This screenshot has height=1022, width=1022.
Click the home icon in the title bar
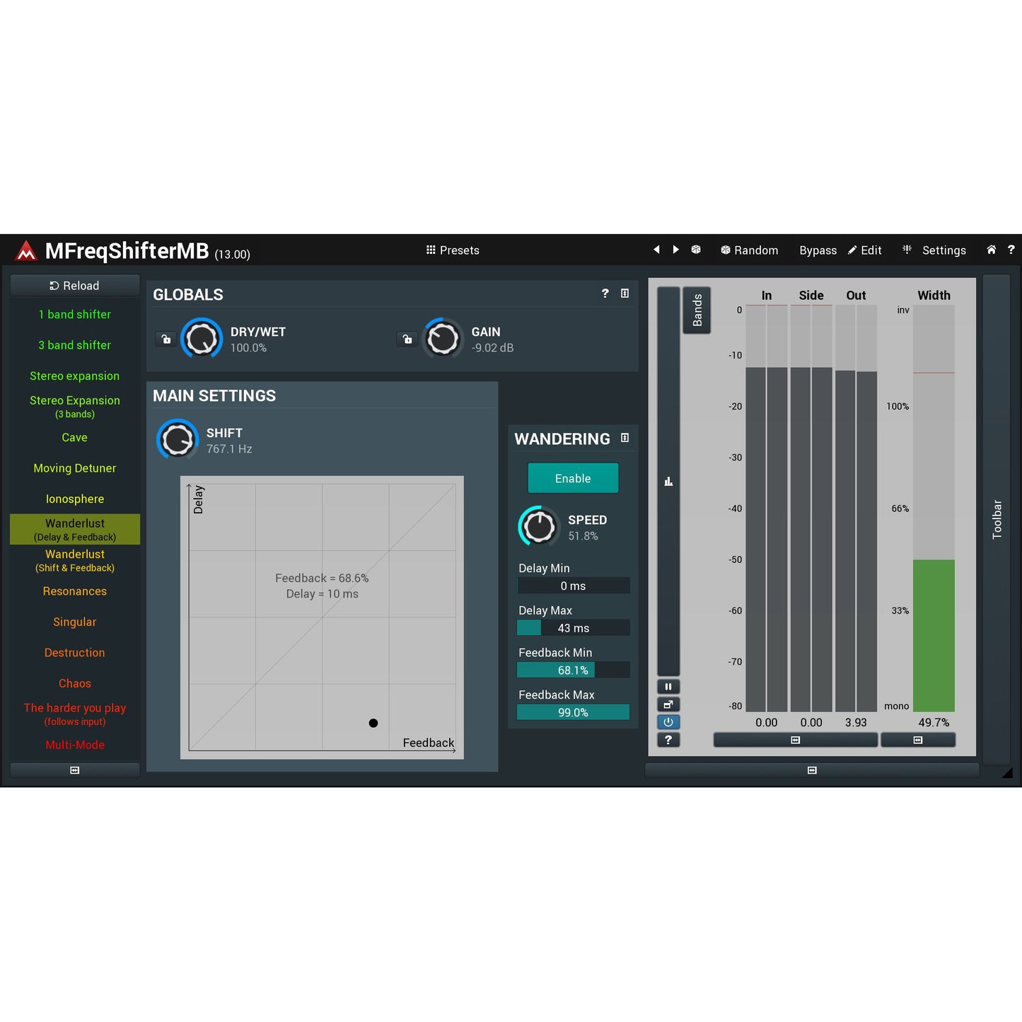991,250
